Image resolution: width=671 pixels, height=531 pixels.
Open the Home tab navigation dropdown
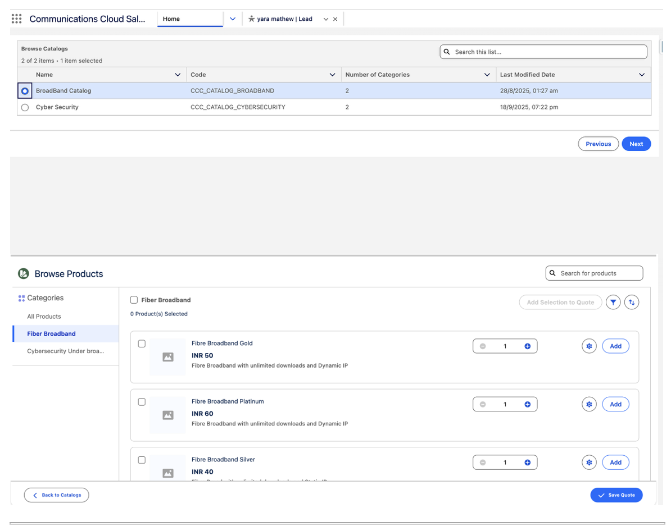(x=233, y=19)
